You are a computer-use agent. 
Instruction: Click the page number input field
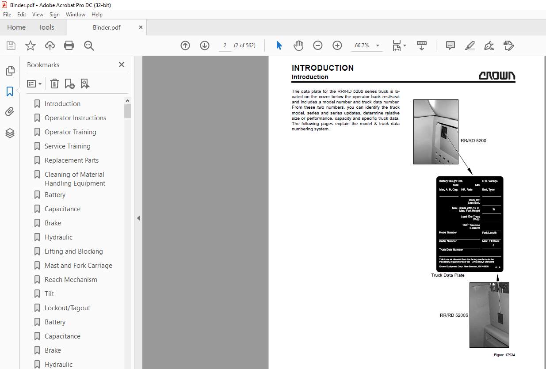(225, 46)
